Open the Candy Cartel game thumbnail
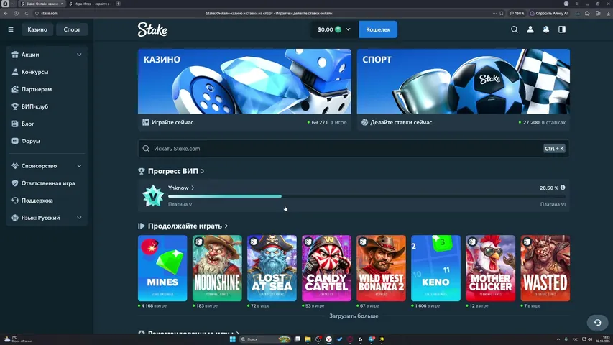 tap(326, 268)
